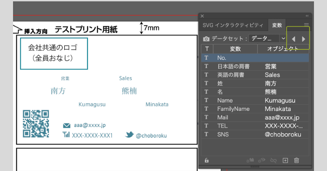Click the T type column header
327x171 pixels.
[207, 49]
